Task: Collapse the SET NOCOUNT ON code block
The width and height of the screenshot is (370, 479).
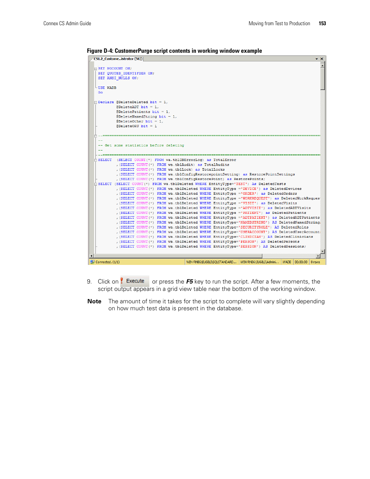Action: tap(95, 69)
